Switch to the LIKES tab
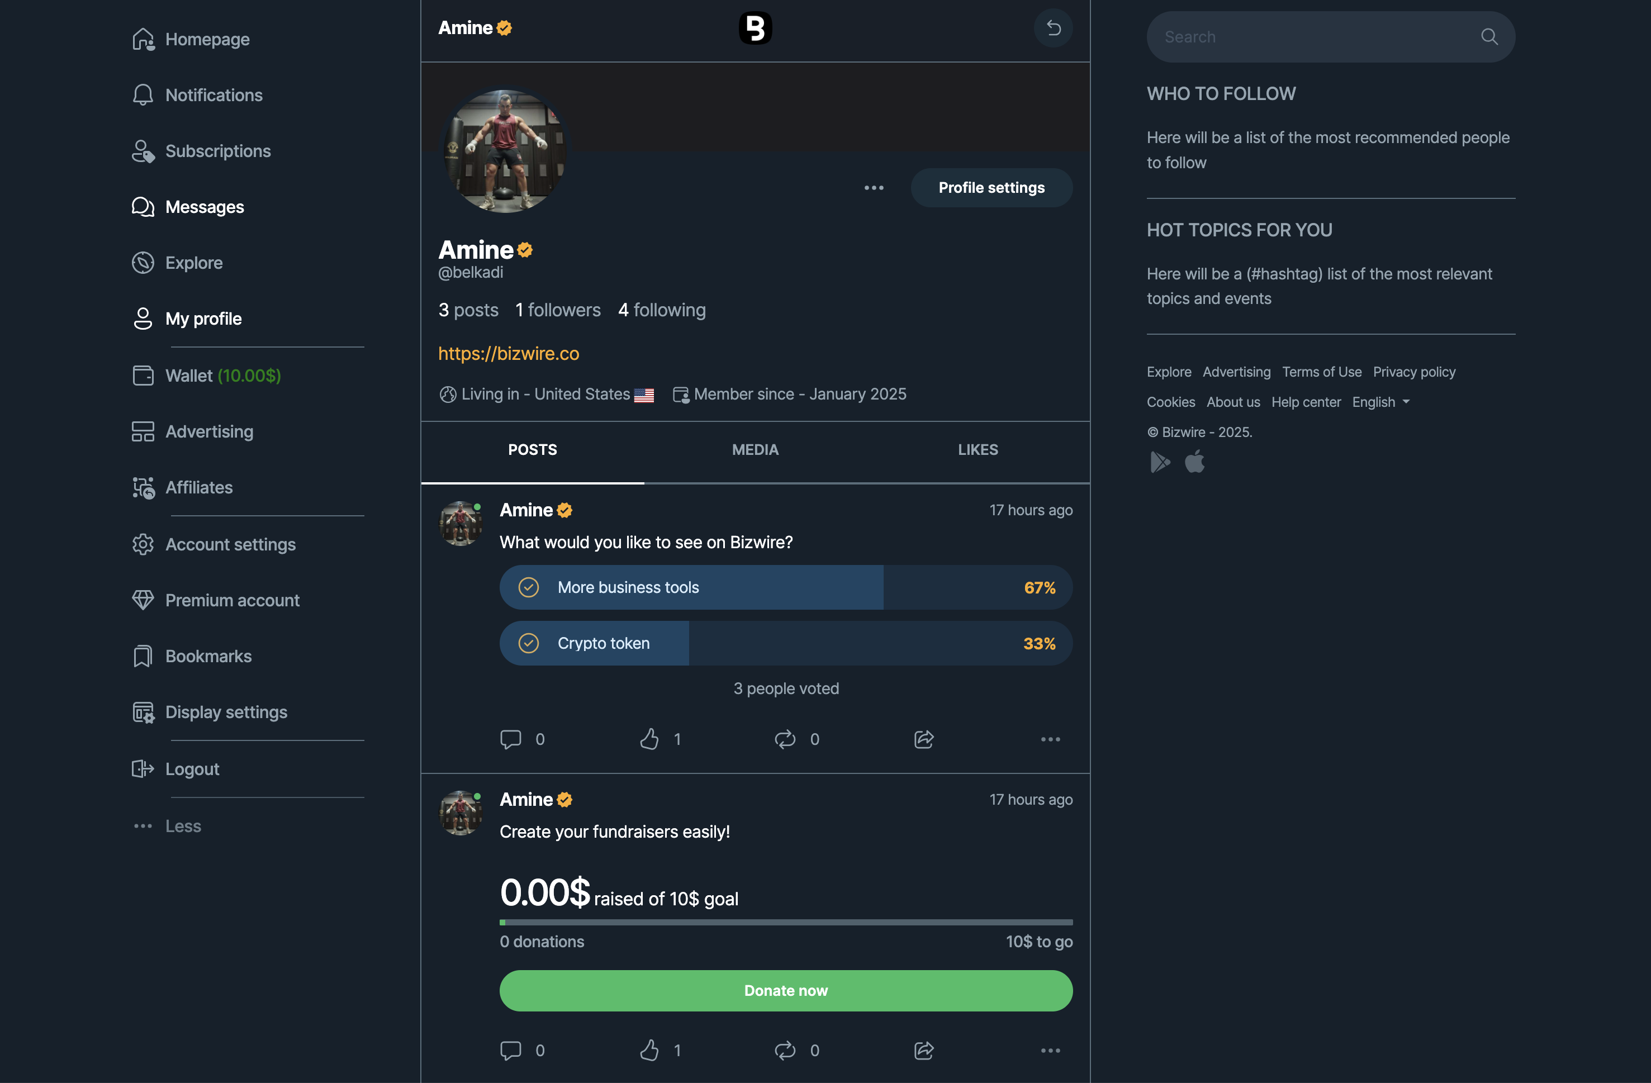Viewport: 1651px width, 1083px height. 978,449
